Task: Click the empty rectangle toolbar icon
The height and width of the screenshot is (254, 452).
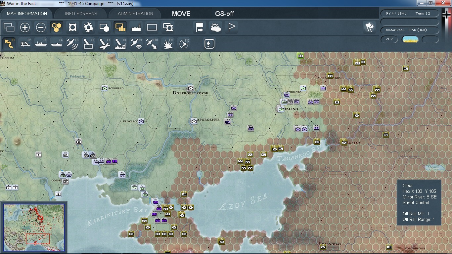Action: point(152,27)
